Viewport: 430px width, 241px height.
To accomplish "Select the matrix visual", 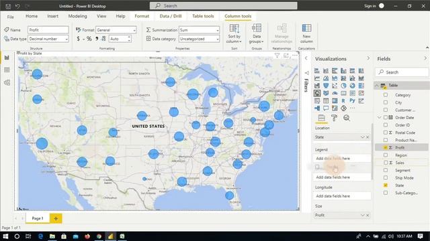I will (x=335, y=101).
